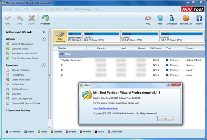207x140 pixels.
Task: Select the Disk 1 row
Action: click(x=132, y=54)
